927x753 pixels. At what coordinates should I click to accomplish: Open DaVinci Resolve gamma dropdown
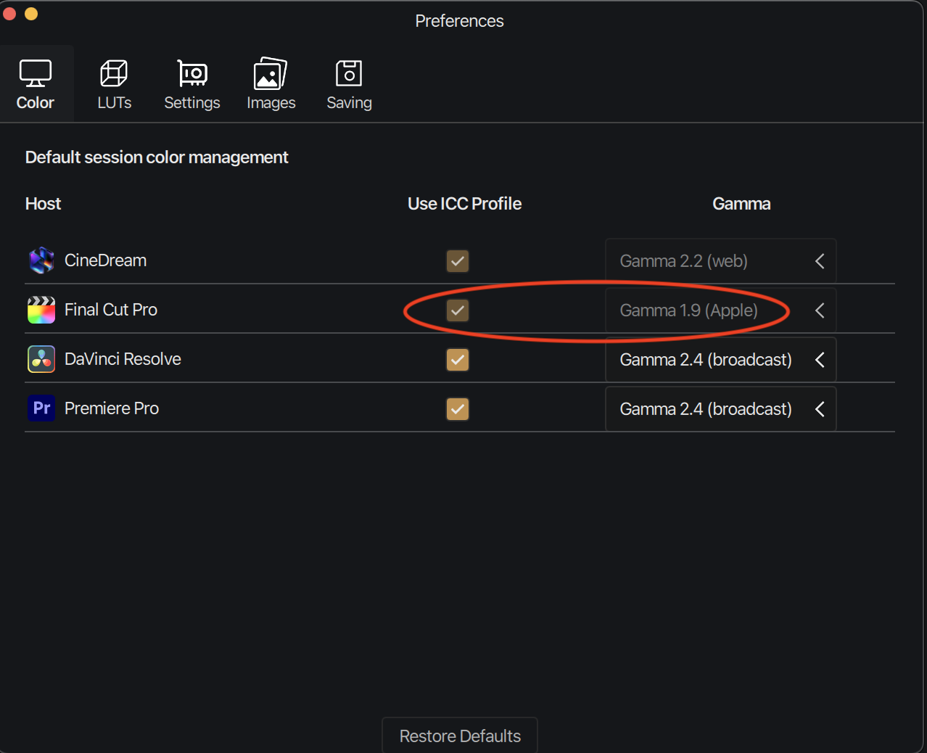(720, 360)
